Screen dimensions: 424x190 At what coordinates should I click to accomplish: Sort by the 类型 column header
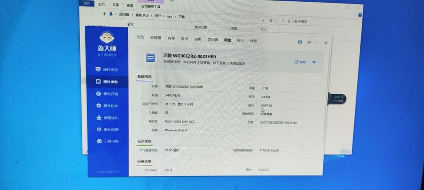(x=234, y=28)
